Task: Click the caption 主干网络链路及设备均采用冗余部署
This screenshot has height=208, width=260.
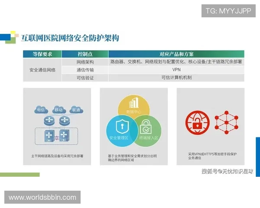Action: click(x=57, y=156)
